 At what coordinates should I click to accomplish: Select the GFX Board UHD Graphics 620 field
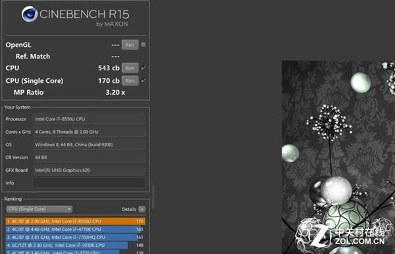pyautogui.click(x=89, y=170)
